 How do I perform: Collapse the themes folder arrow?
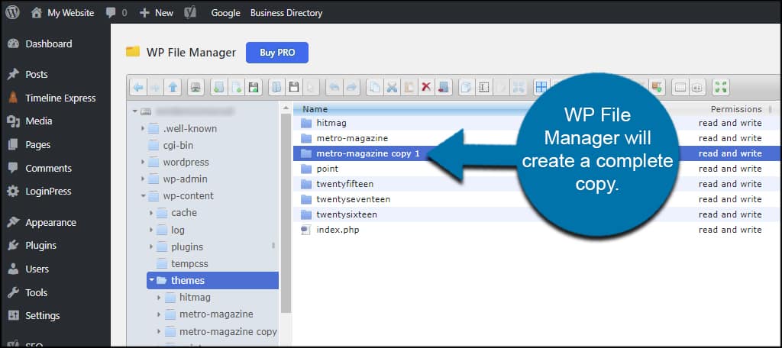pyautogui.click(x=151, y=280)
